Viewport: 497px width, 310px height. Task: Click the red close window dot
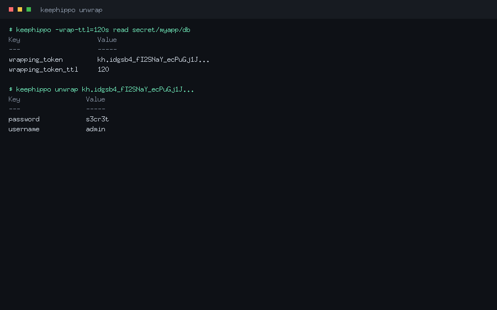11,9
